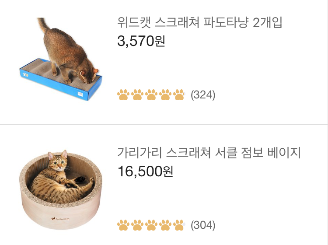Open the round beige scratcher cat thumbnail
328x245 pixels.
point(60,189)
